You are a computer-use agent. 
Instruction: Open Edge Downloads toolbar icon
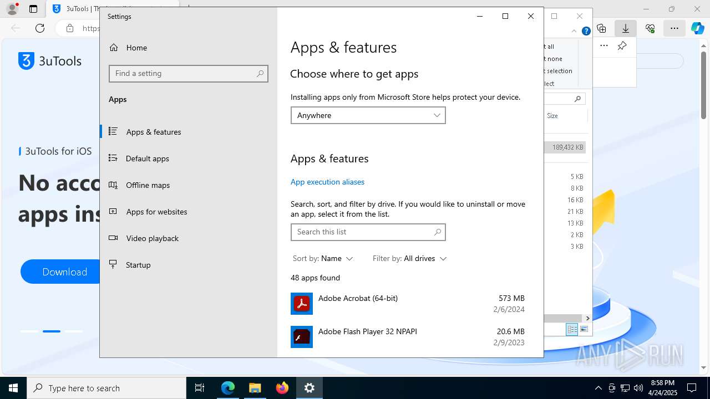point(626,28)
